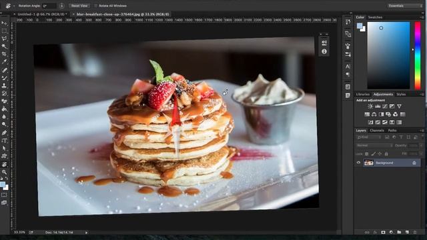Select the Eyedropper tool
Image resolution: width=427 pixels, height=240 pixels.
(x=4, y=62)
